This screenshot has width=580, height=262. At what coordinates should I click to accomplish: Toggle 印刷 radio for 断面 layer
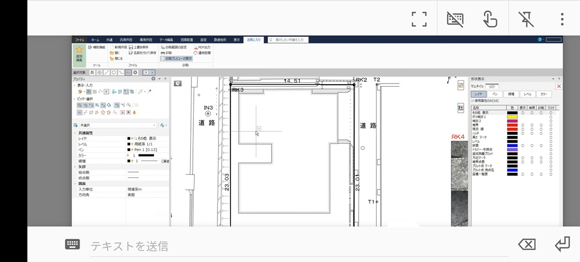pos(541,145)
